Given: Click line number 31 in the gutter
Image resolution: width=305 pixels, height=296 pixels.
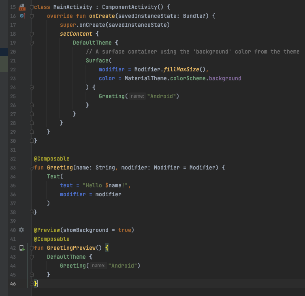Looking at the screenshot, I should [13, 150].
